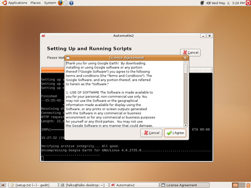The width and height of the screenshot is (251, 188).
Task: Open the Places menu
Action: [36, 3]
